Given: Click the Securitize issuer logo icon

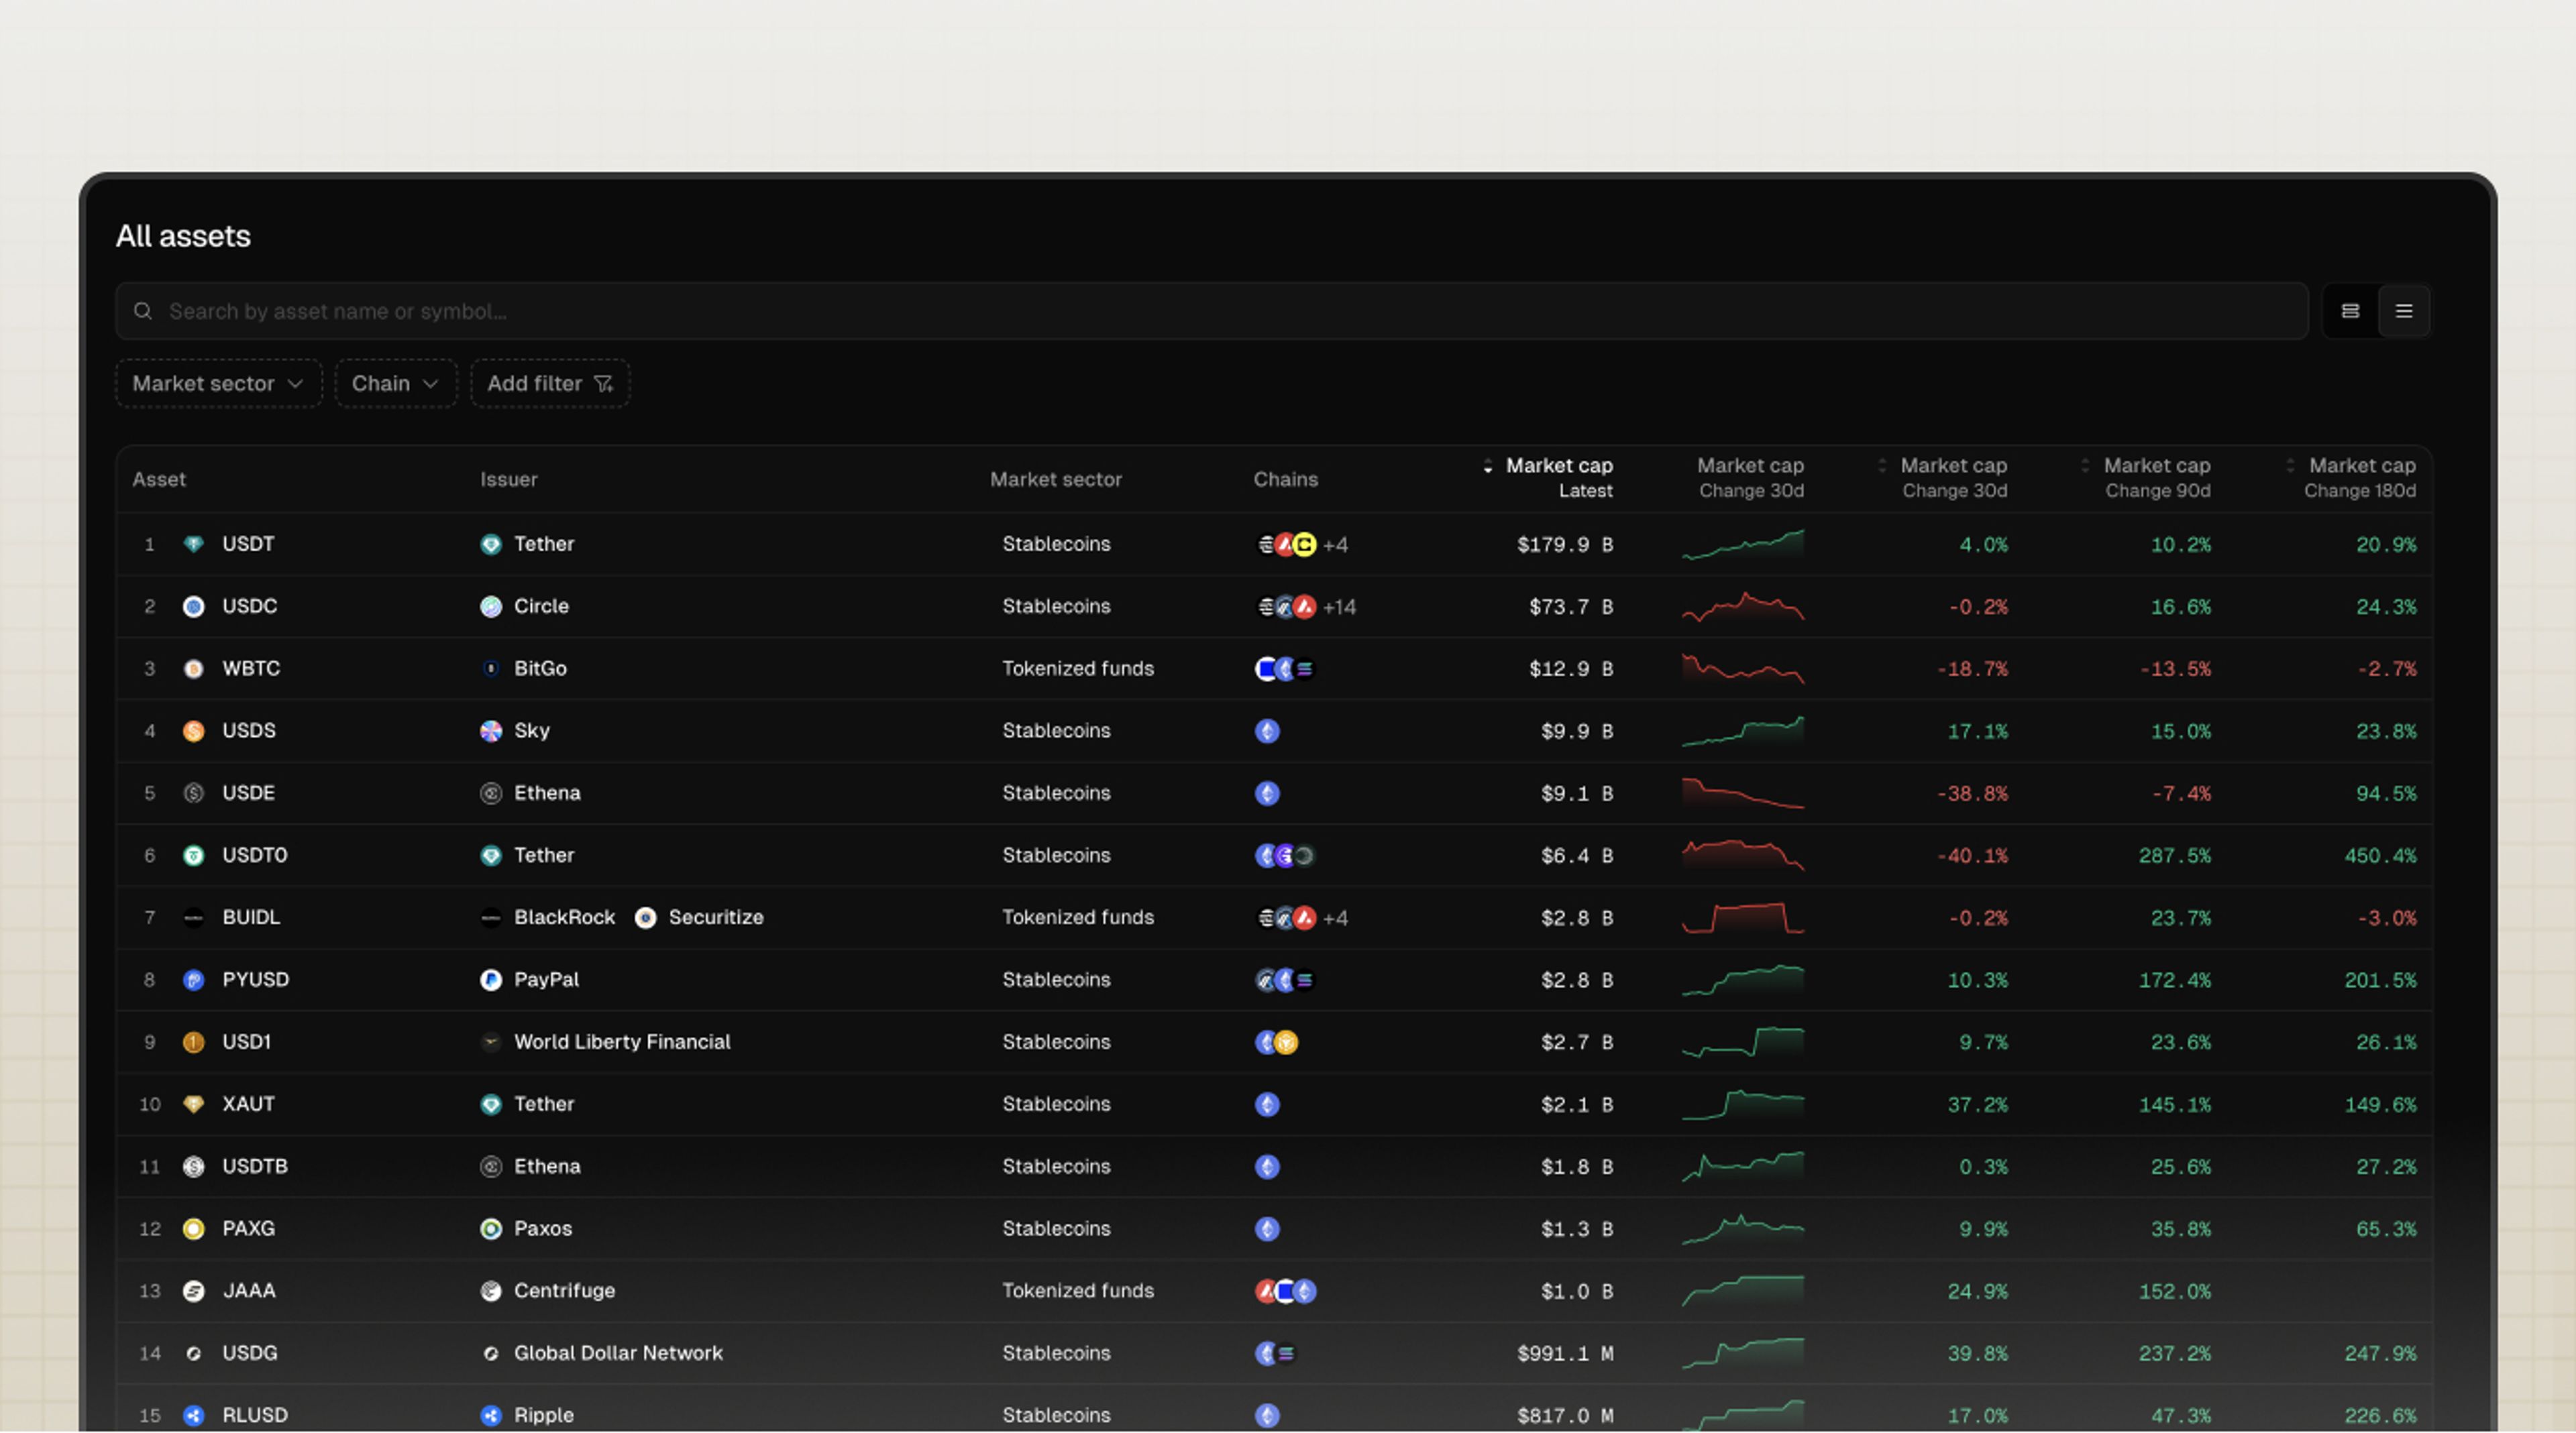Looking at the screenshot, I should click(646, 917).
